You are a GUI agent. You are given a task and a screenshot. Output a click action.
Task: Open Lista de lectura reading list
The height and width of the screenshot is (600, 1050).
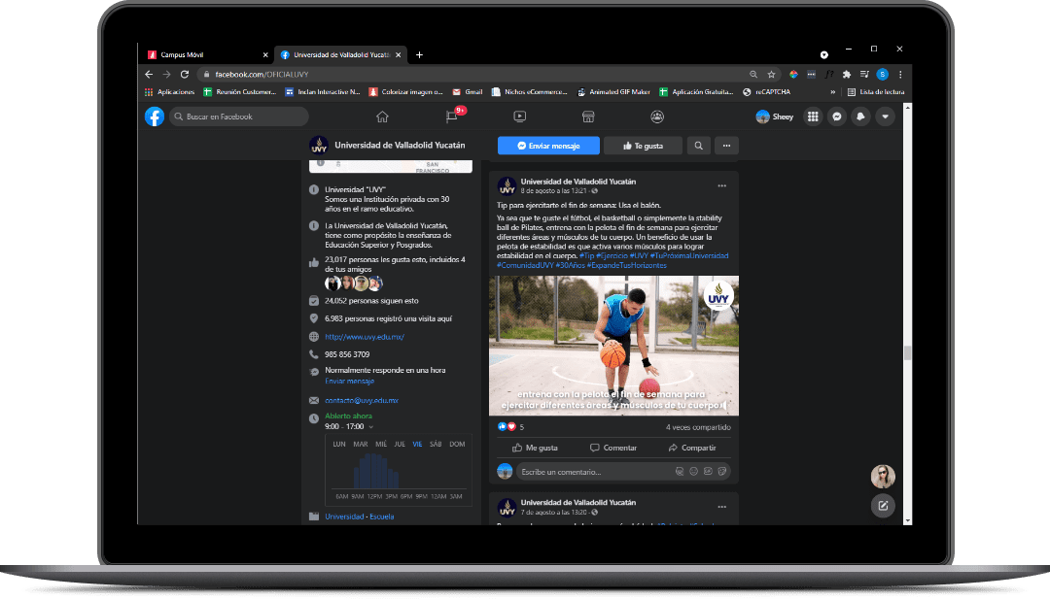[876, 91]
